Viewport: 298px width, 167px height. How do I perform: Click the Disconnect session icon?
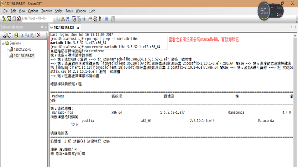click(18, 18)
